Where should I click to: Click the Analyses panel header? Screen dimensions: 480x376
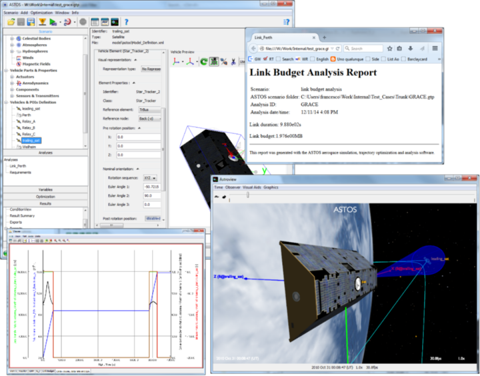click(x=45, y=153)
